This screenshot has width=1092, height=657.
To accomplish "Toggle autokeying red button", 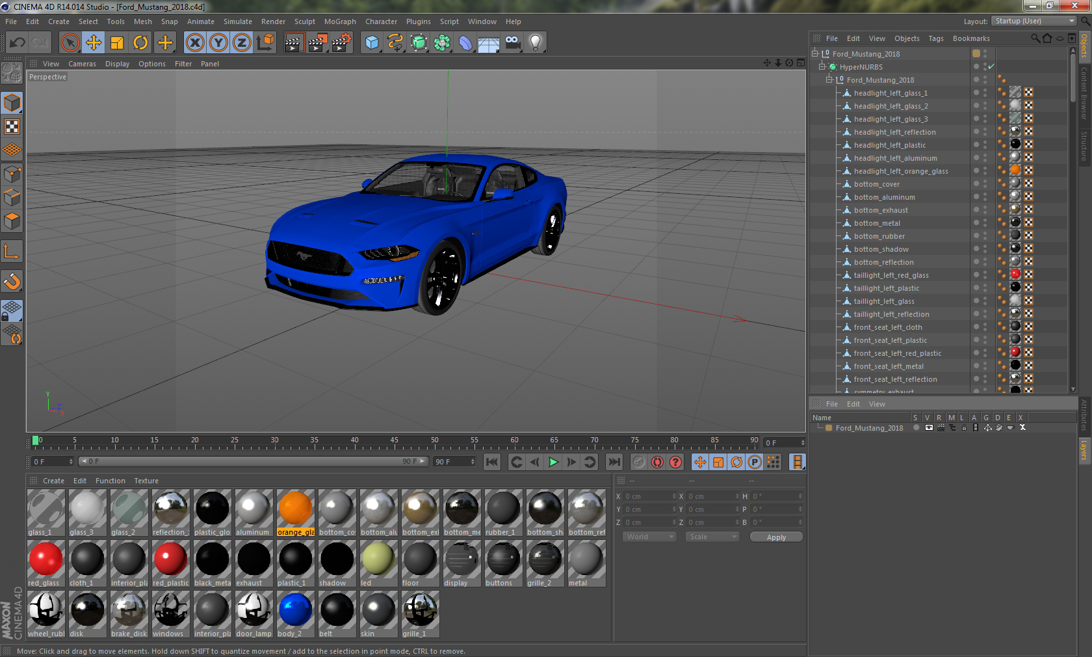I will 657,462.
